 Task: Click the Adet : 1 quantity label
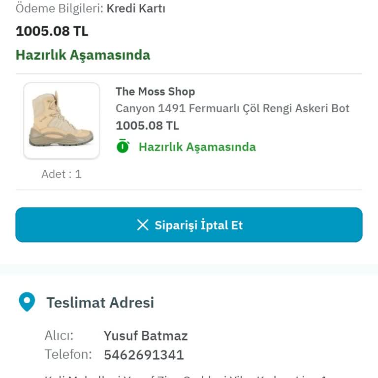click(x=62, y=174)
